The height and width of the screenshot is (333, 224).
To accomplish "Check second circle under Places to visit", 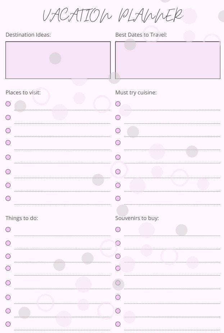I will pyautogui.click(x=8, y=117).
